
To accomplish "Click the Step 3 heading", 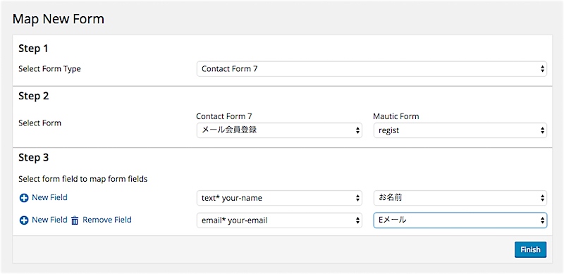I will [x=33, y=158].
